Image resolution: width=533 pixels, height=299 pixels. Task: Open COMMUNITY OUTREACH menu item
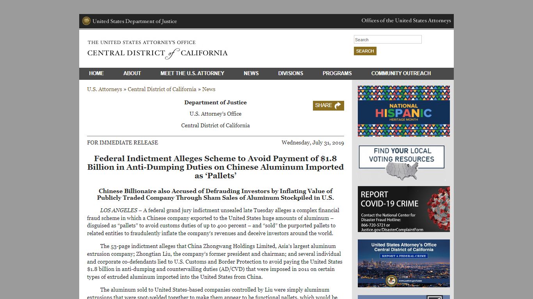tap(401, 73)
